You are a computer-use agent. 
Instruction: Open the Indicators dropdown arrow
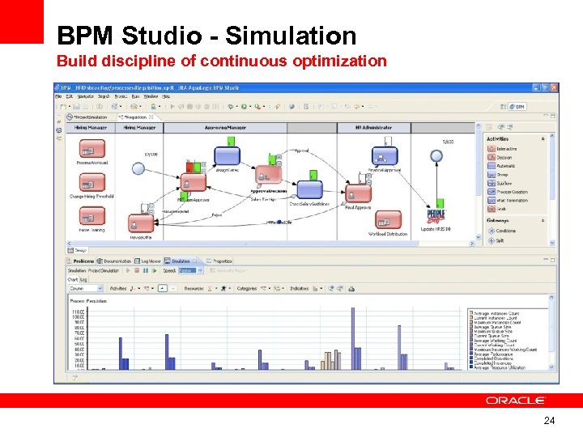click(x=321, y=288)
